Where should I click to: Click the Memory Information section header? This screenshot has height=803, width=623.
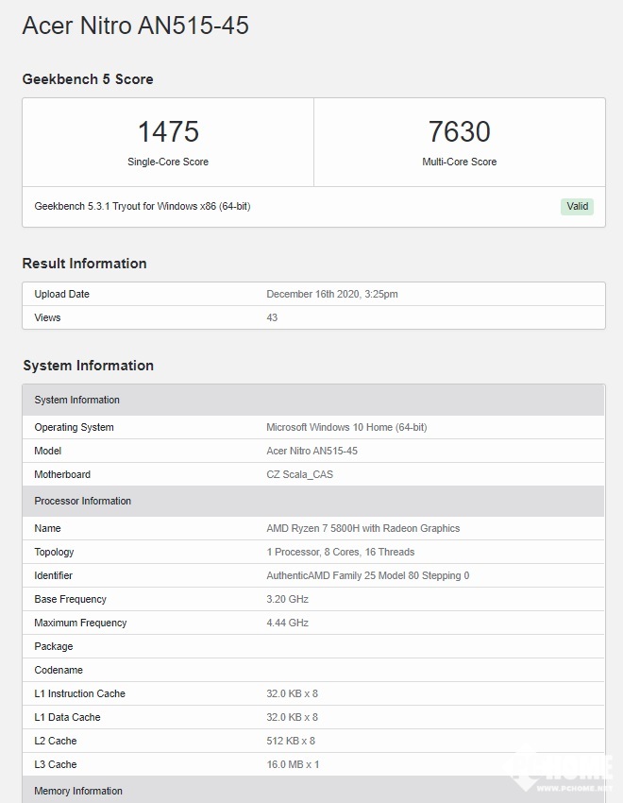pos(78,791)
